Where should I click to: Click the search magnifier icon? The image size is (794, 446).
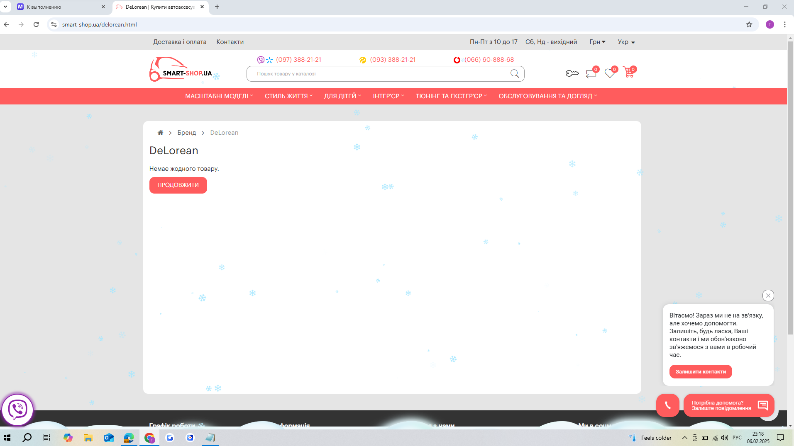[515, 74]
